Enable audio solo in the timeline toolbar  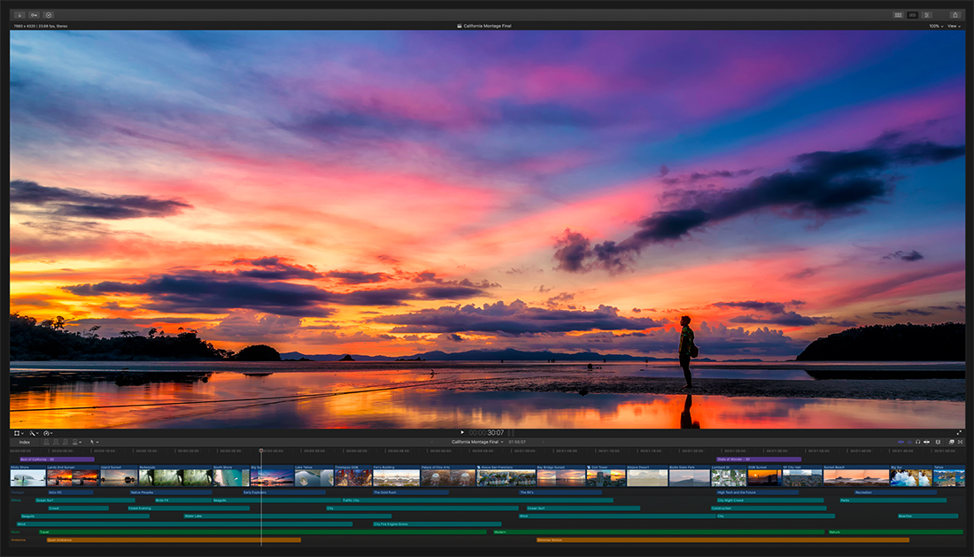[918, 442]
